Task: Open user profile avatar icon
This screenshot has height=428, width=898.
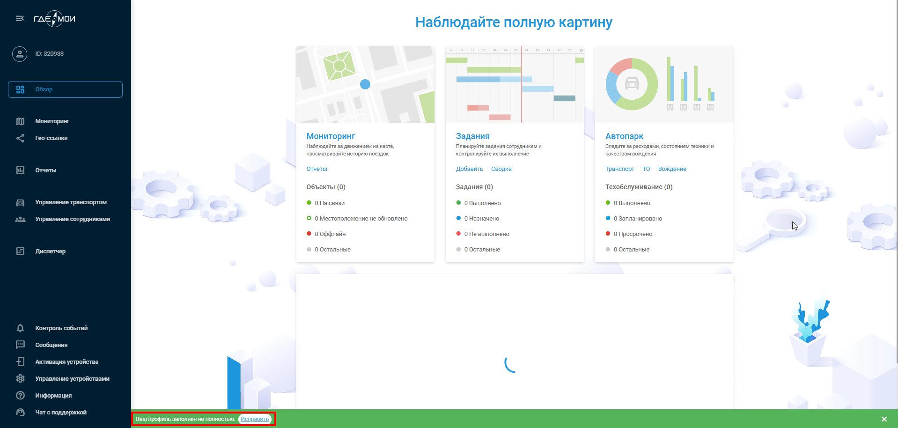Action: (x=20, y=54)
